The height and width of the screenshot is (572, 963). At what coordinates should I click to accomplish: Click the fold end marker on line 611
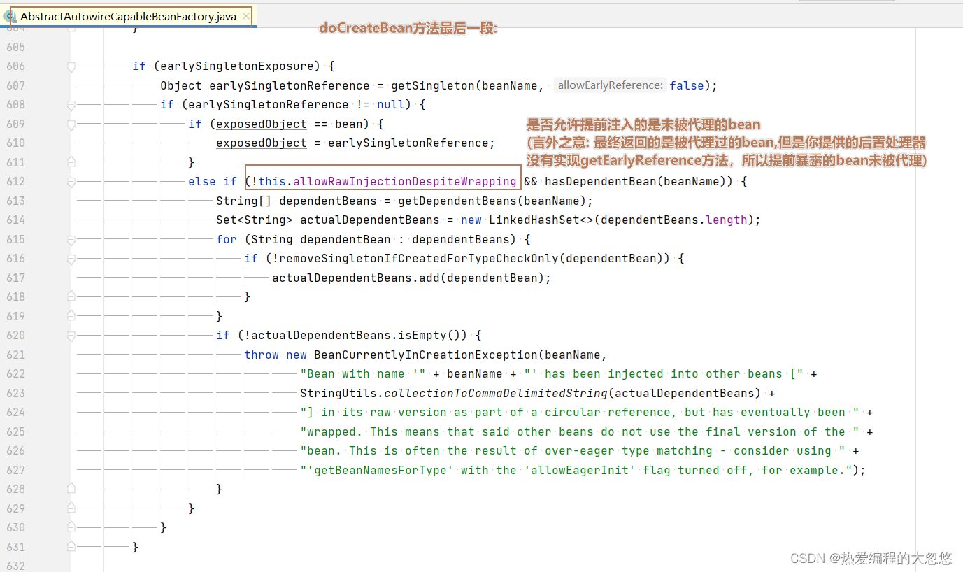(x=71, y=162)
